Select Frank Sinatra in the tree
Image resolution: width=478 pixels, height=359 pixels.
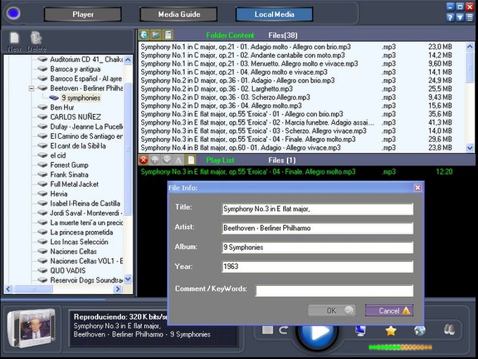(69, 175)
